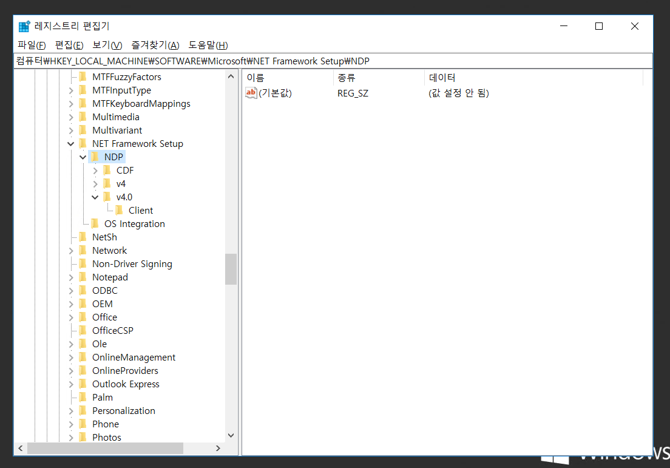670x468 pixels.
Task: Click the Registry Editor app icon in title bar
Action: 24,26
